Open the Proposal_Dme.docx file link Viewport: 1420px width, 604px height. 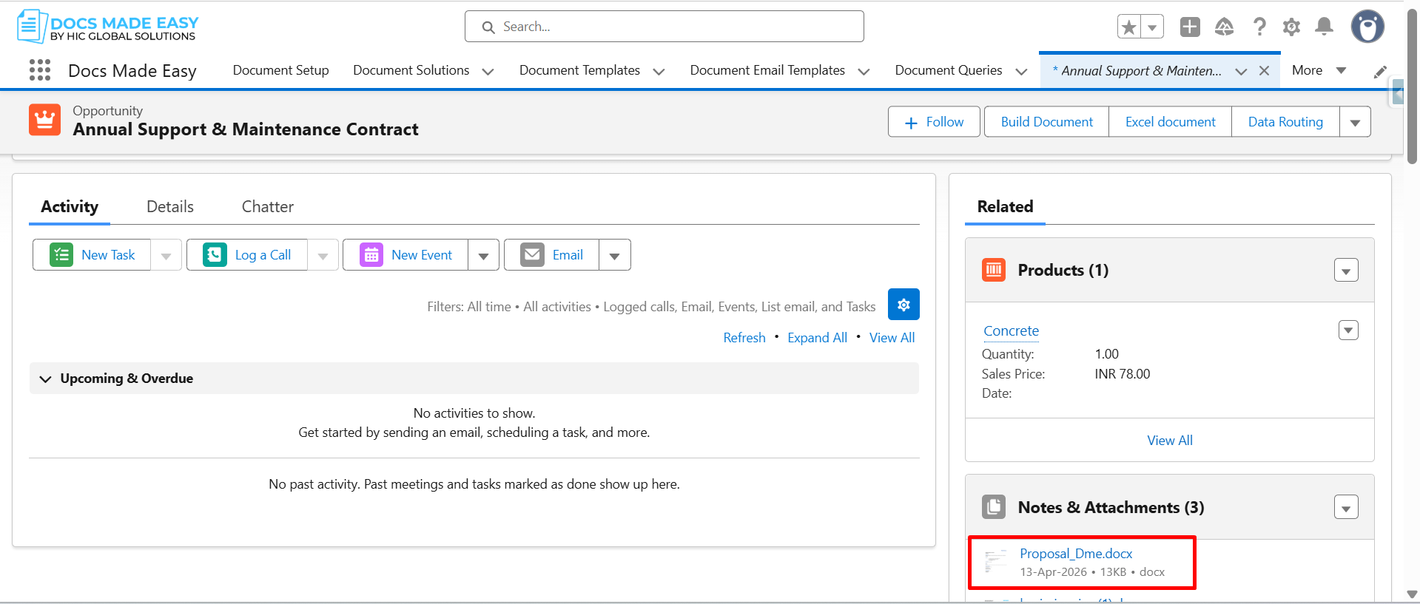(1076, 554)
